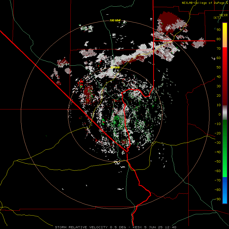Click the -70 value on velocity scale
Screen dimensions: 229x229
tap(218, 180)
